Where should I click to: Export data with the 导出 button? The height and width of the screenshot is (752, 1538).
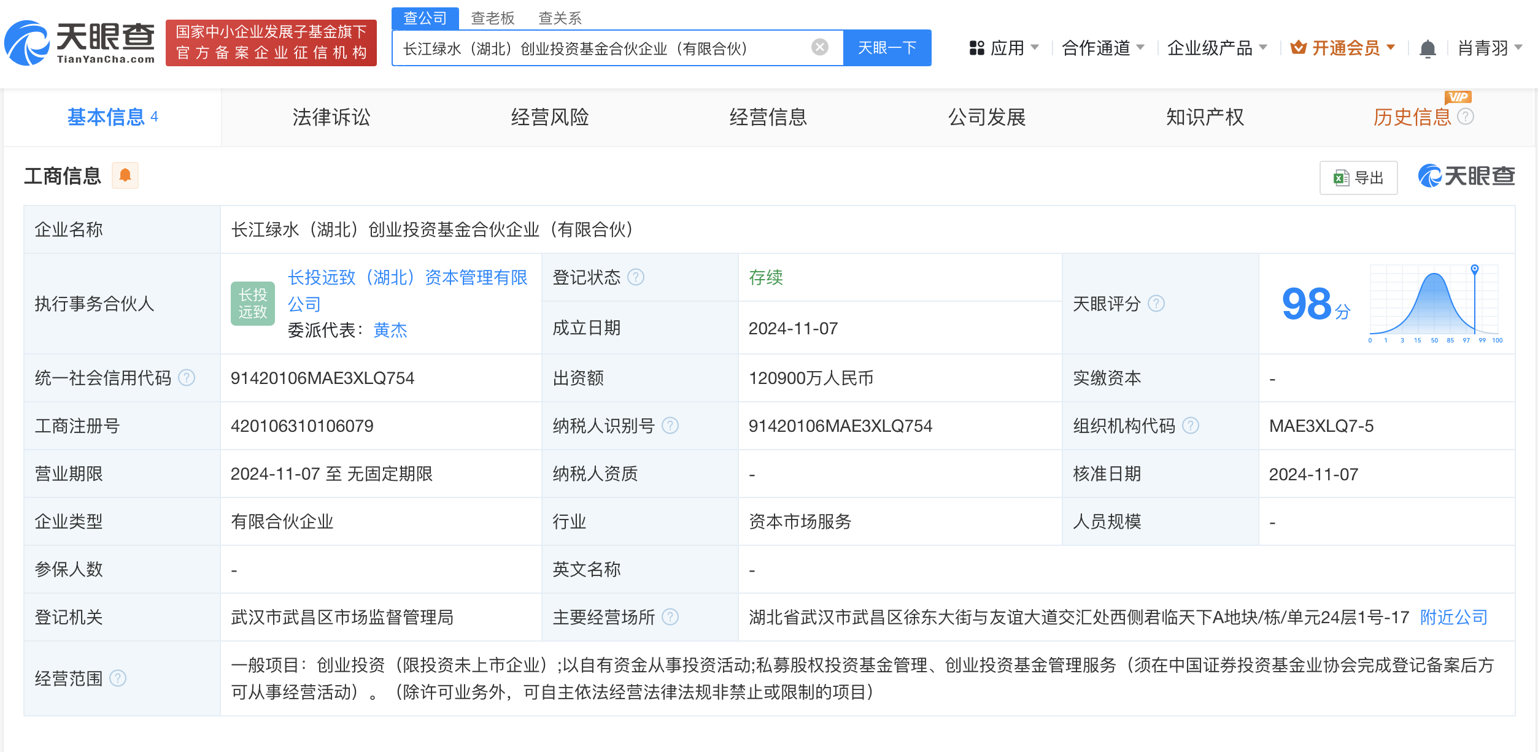pos(1358,178)
